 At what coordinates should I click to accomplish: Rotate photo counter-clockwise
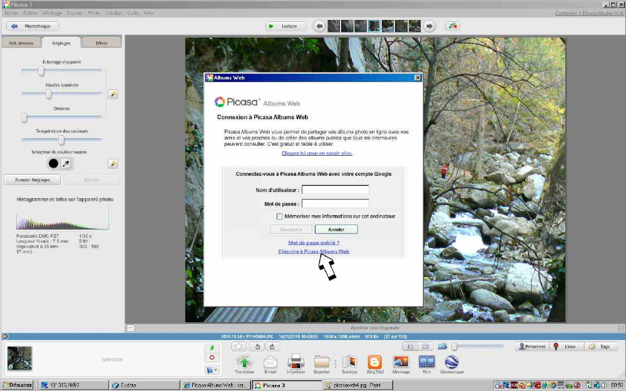257,347
